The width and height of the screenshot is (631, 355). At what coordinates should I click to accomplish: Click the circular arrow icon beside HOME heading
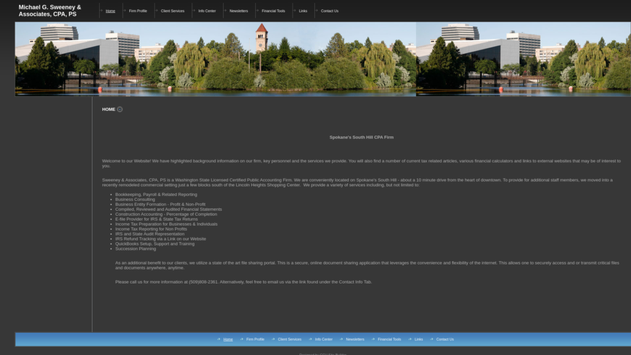pos(120,109)
